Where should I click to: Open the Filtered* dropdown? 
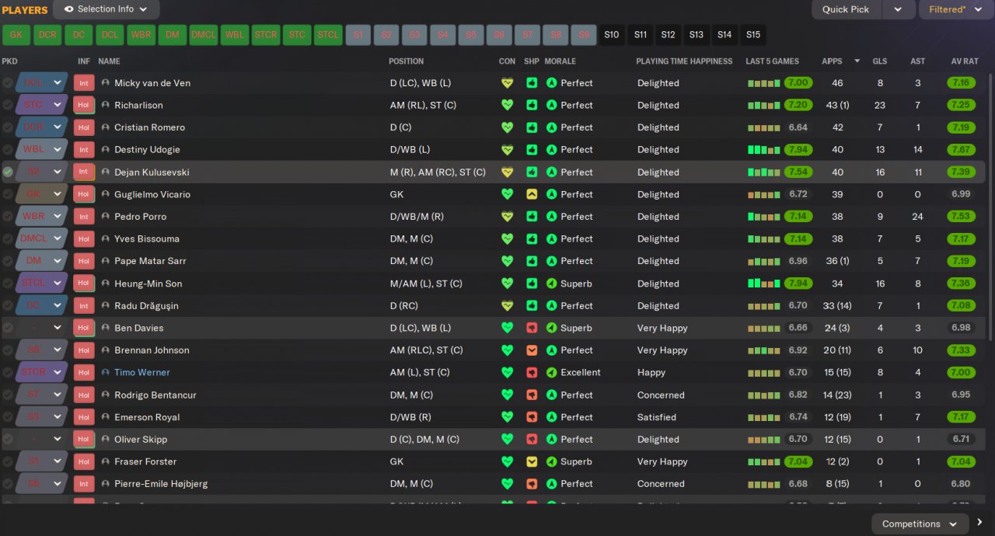(956, 9)
